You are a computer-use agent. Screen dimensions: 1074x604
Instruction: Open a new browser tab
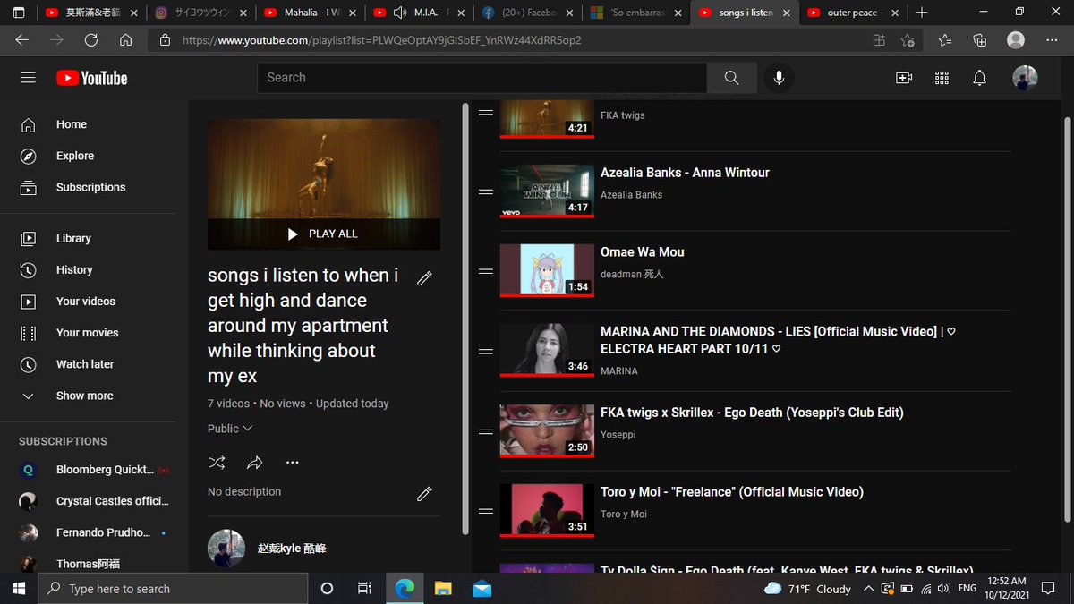point(922,13)
